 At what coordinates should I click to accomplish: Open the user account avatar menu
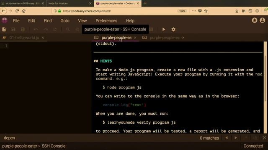point(263,20)
